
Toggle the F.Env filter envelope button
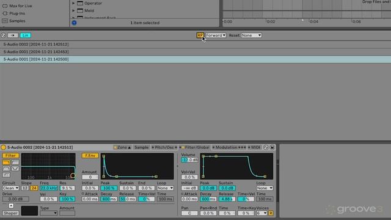click(x=90, y=156)
